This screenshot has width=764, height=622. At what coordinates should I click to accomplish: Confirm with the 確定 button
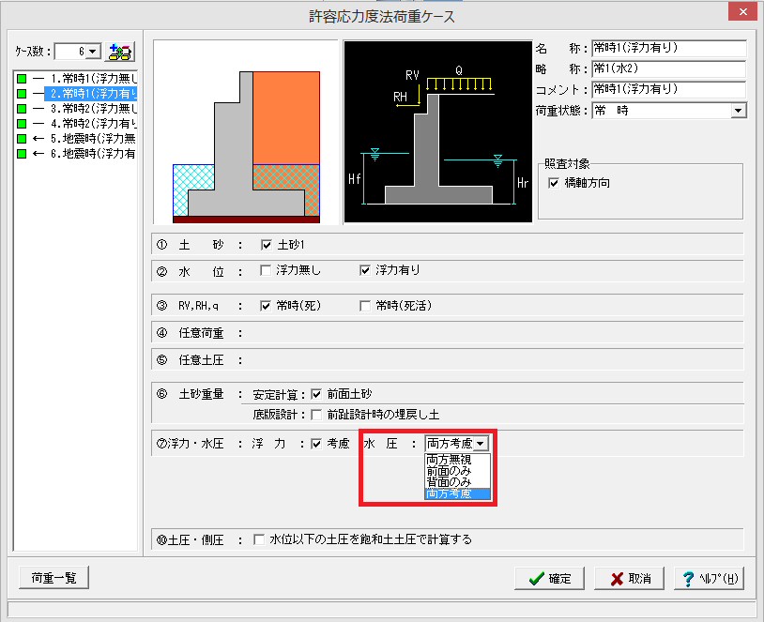(x=549, y=579)
